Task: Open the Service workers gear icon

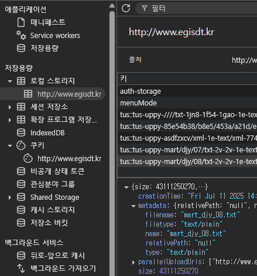Action: (21, 35)
